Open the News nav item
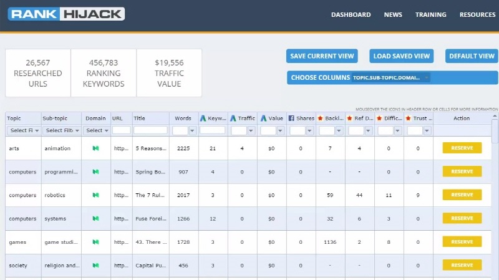 click(393, 14)
